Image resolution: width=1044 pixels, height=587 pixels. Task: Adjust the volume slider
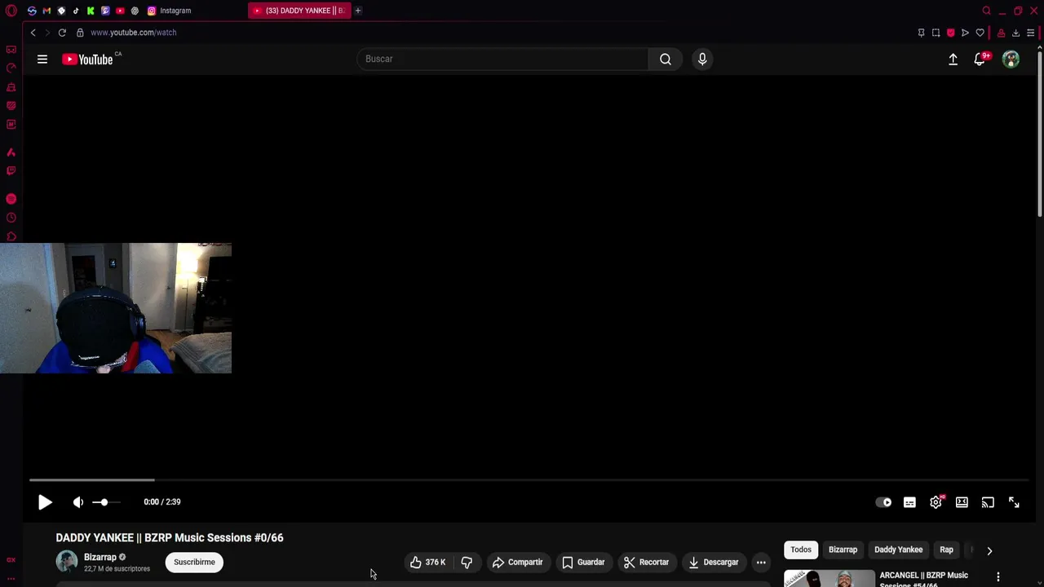click(105, 502)
